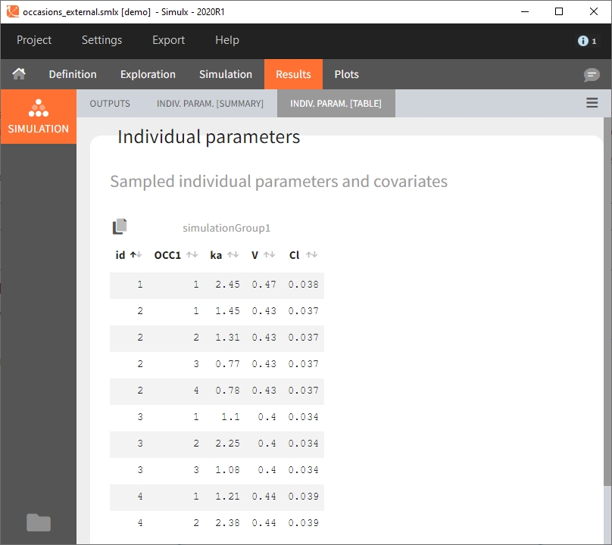
Task: Open the OUTPUTS sub-tab
Action: pos(110,103)
